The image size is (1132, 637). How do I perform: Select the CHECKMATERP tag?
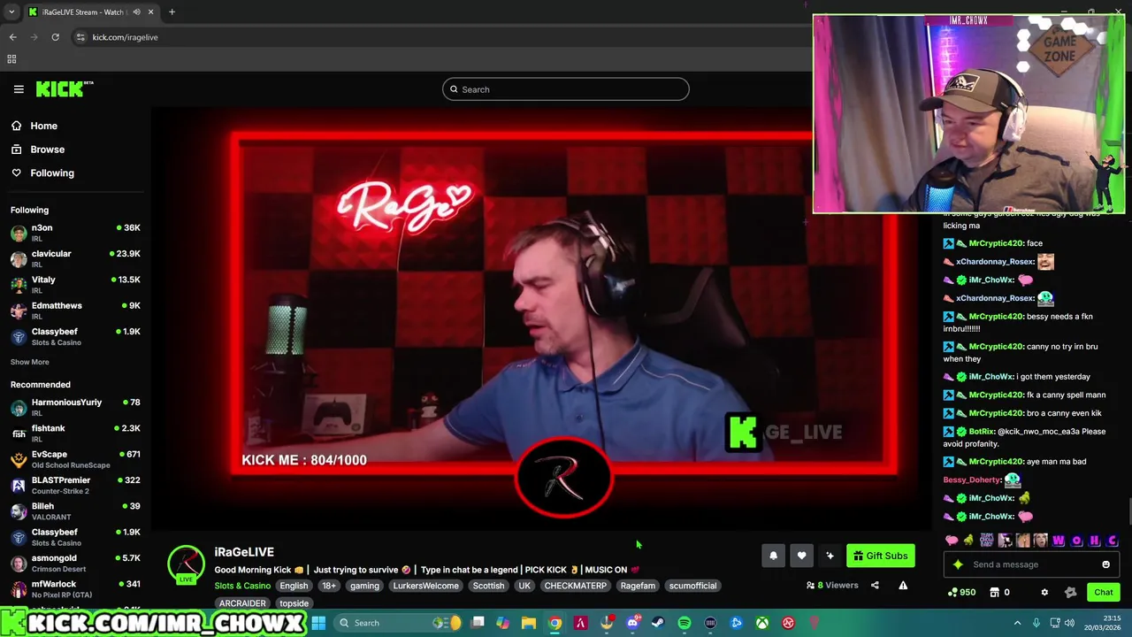coord(576,586)
